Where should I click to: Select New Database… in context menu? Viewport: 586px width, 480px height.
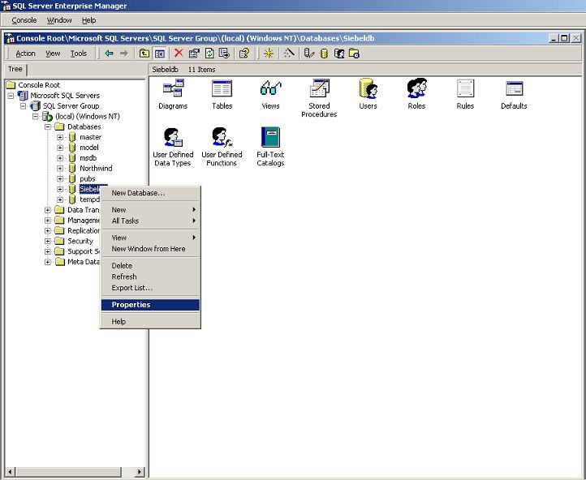click(x=150, y=193)
